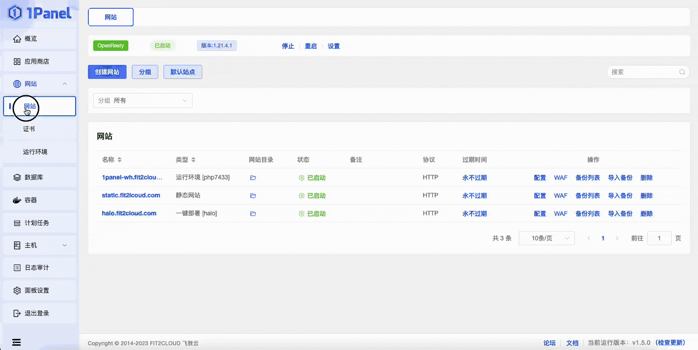The width and height of the screenshot is (698, 350).
Task: Open WAF for static.fit2lcoud.com
Action: tap(561, 196)
